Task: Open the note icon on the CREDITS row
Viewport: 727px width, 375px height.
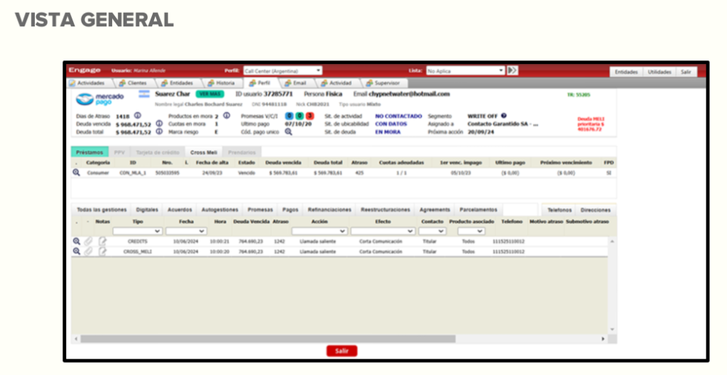Action: click(102, 241)
